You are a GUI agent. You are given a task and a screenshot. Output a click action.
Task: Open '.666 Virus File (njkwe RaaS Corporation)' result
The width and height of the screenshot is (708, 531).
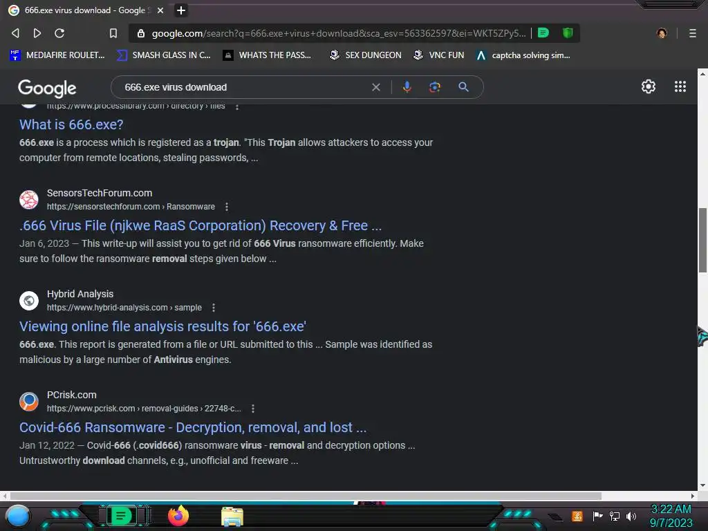click(201, 226)
